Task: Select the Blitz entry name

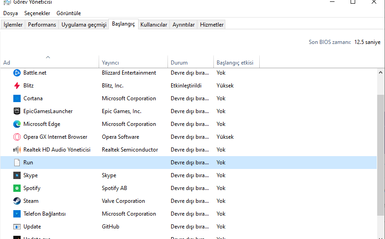Action: [x=28, y=86]
